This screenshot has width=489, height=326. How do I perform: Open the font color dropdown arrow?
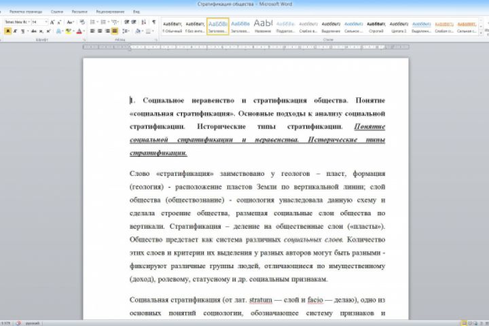[x=84, y=31]
